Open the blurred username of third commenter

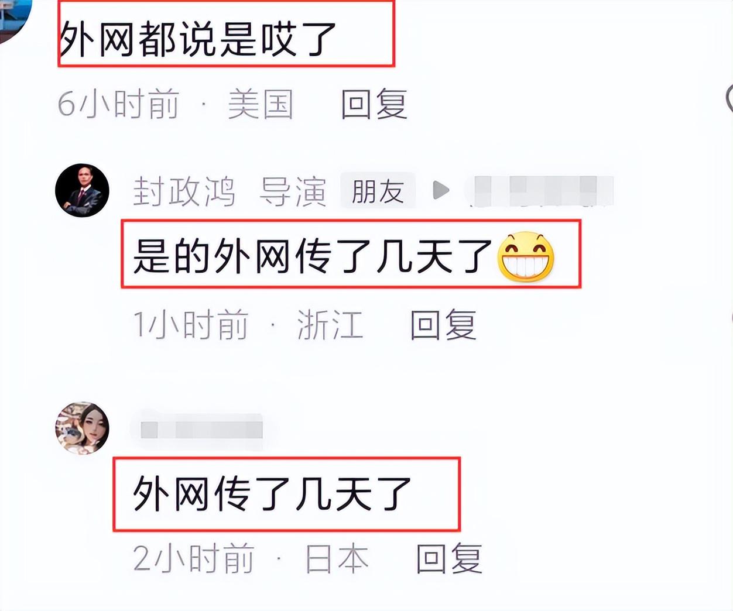(x=202, y=430)
